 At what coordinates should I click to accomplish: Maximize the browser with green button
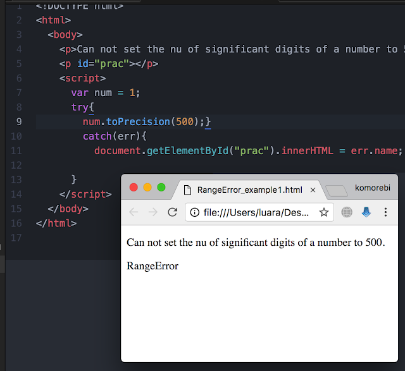(161, 187)
